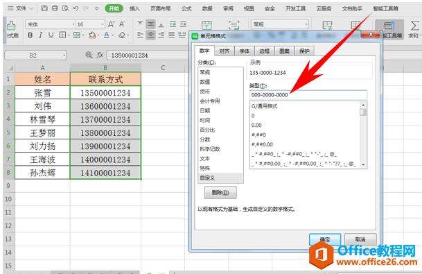Select the 边框 tab in the dialog
Screen dimensions: 422x274
[x=264, y=51]
